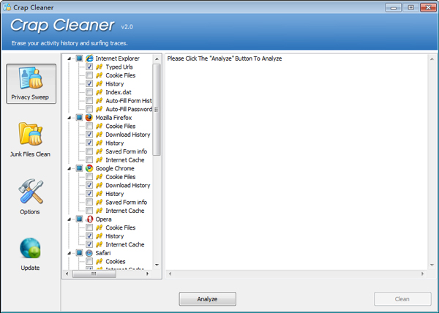Select the Mozilla Firefox tree label

pos(113,118)
